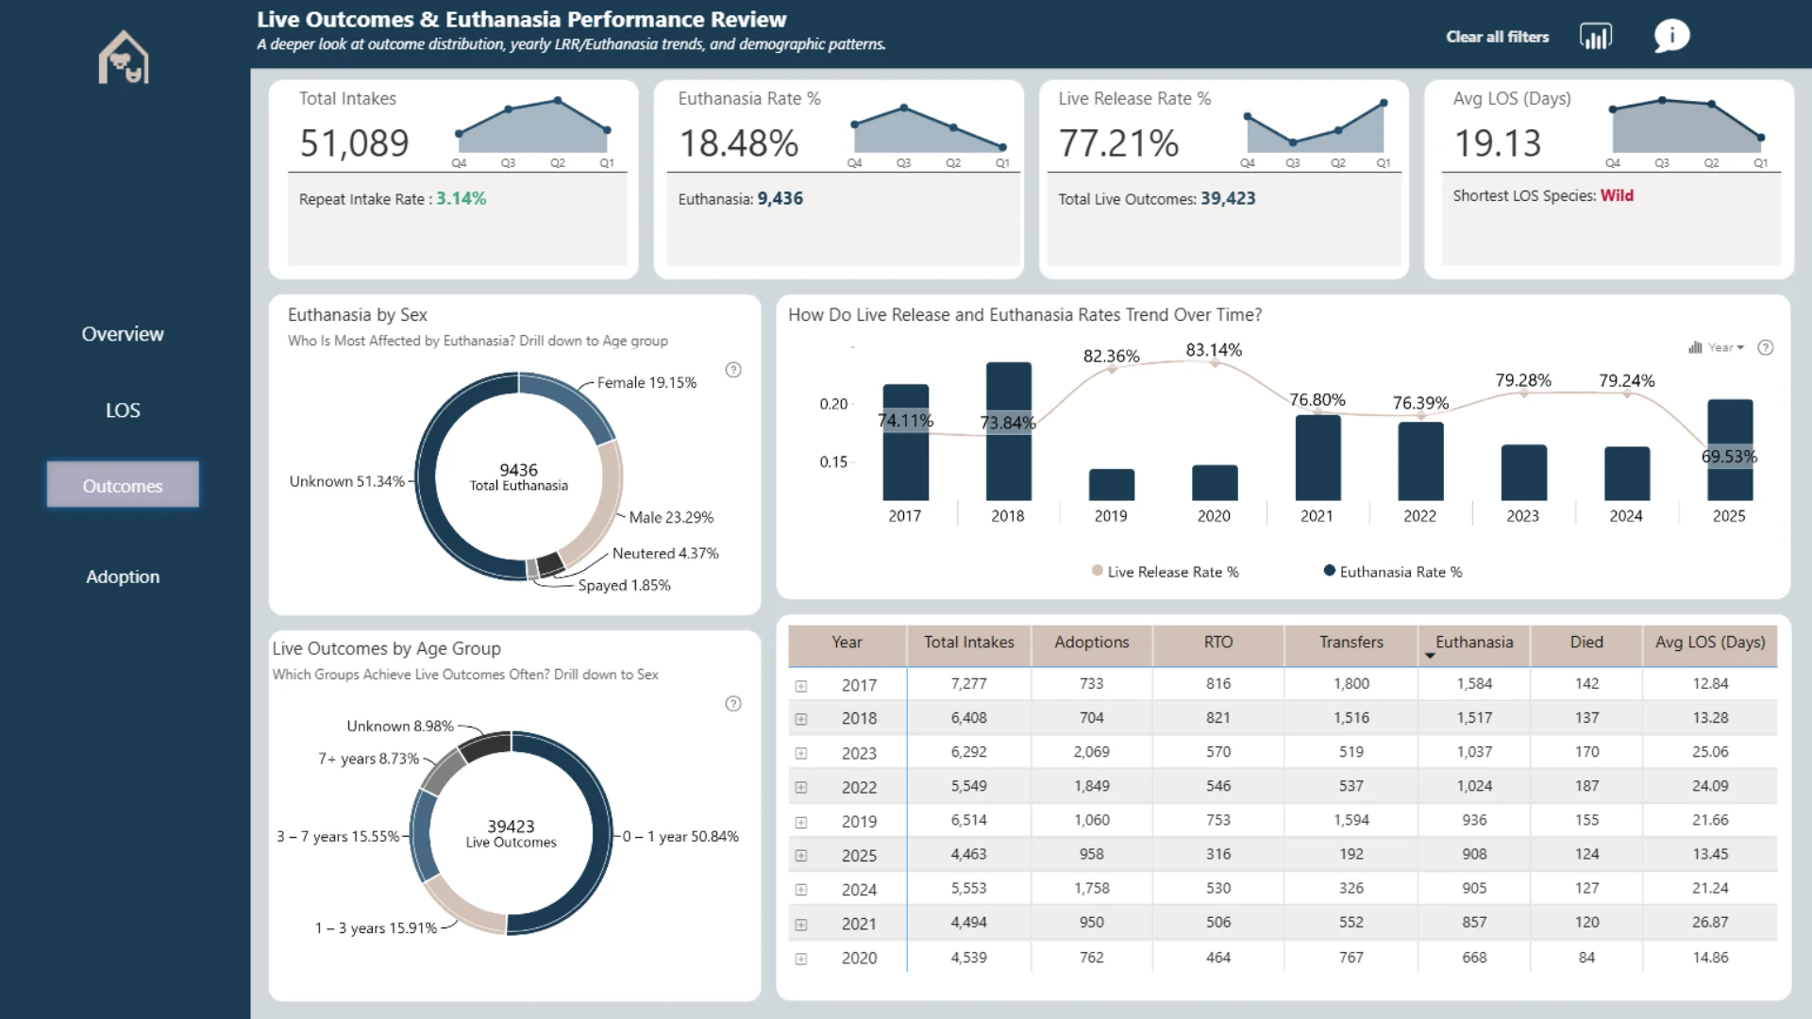
Task: Select the 2019 euthanasia rate bar
Action: [x=1112, y=485]
